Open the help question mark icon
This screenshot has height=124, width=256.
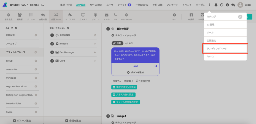(x=227, y=5)
